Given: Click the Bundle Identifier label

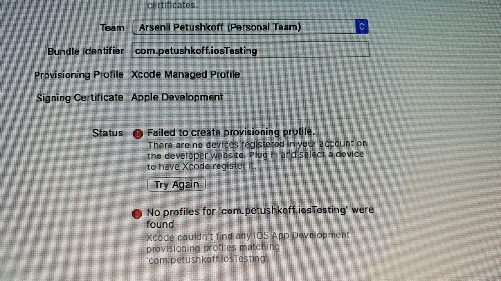Looking at the screenshot, I should pyautogui.click(x=86, y=51).
